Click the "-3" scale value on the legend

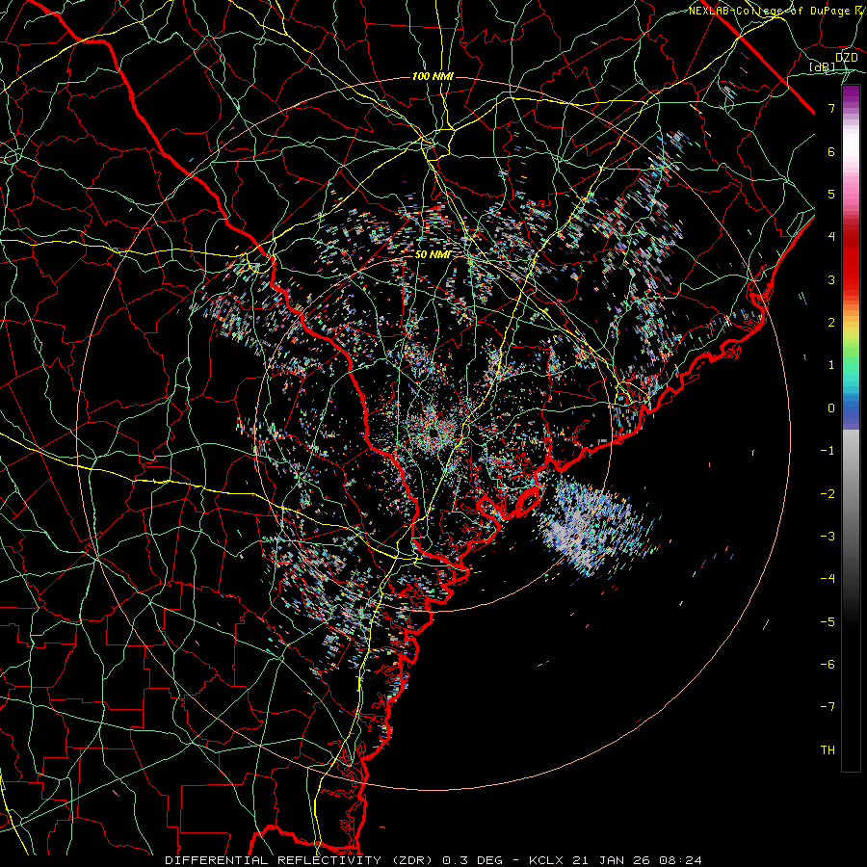828,537
